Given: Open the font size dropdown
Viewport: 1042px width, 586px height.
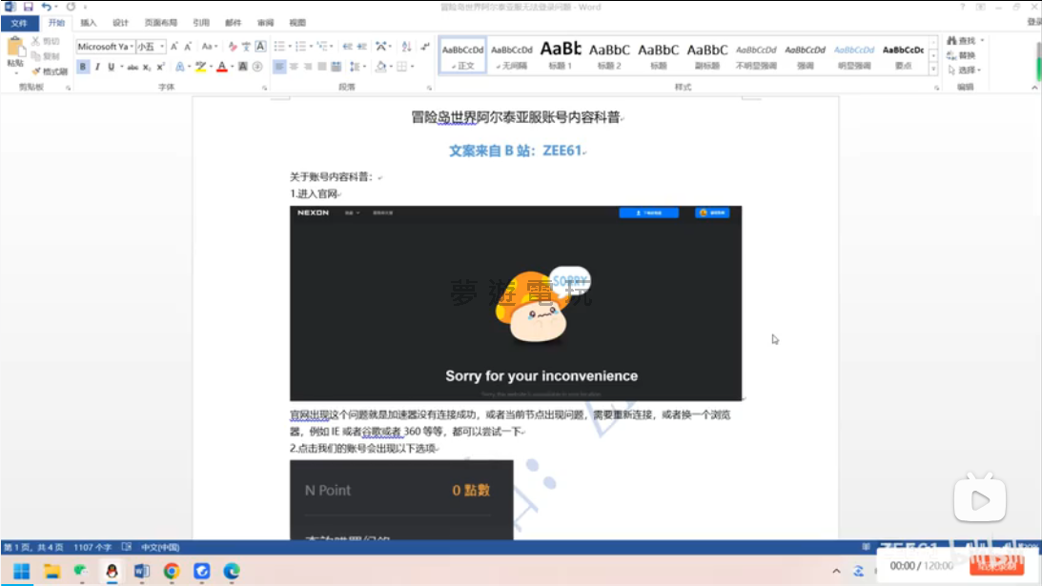Looking at the screenshot, I should click(x=162, y=46).
